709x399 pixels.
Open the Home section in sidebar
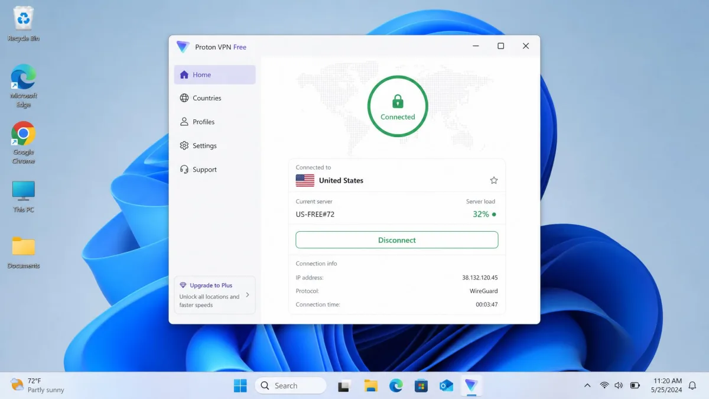coord(214,75)
